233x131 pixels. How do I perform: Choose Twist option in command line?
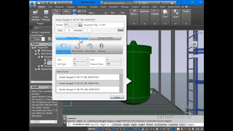(182, 124)
